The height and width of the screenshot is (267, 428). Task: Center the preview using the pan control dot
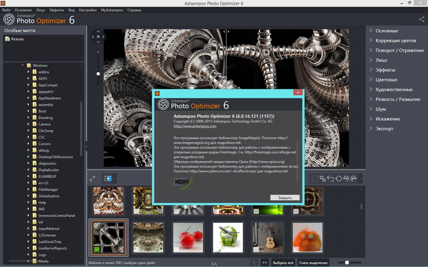click(x=98, y=37)
